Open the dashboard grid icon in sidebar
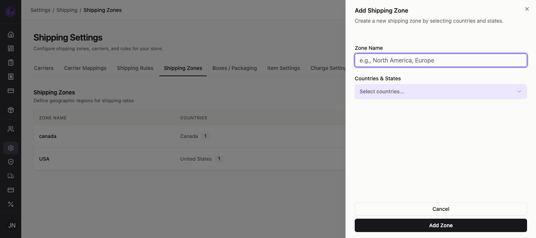 pyautogui.click(x=11, y=48)
